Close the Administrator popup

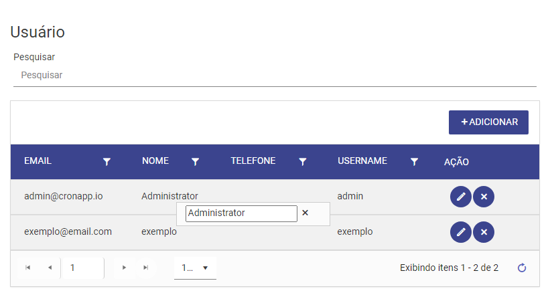[305, 213]
